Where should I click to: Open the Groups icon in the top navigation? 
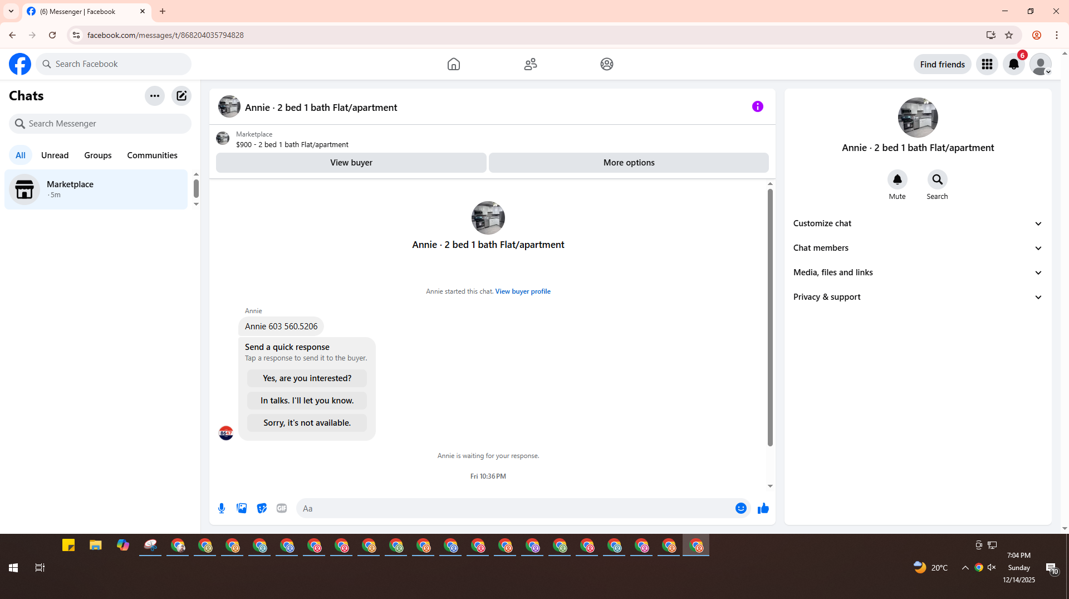tap(607, 64)
